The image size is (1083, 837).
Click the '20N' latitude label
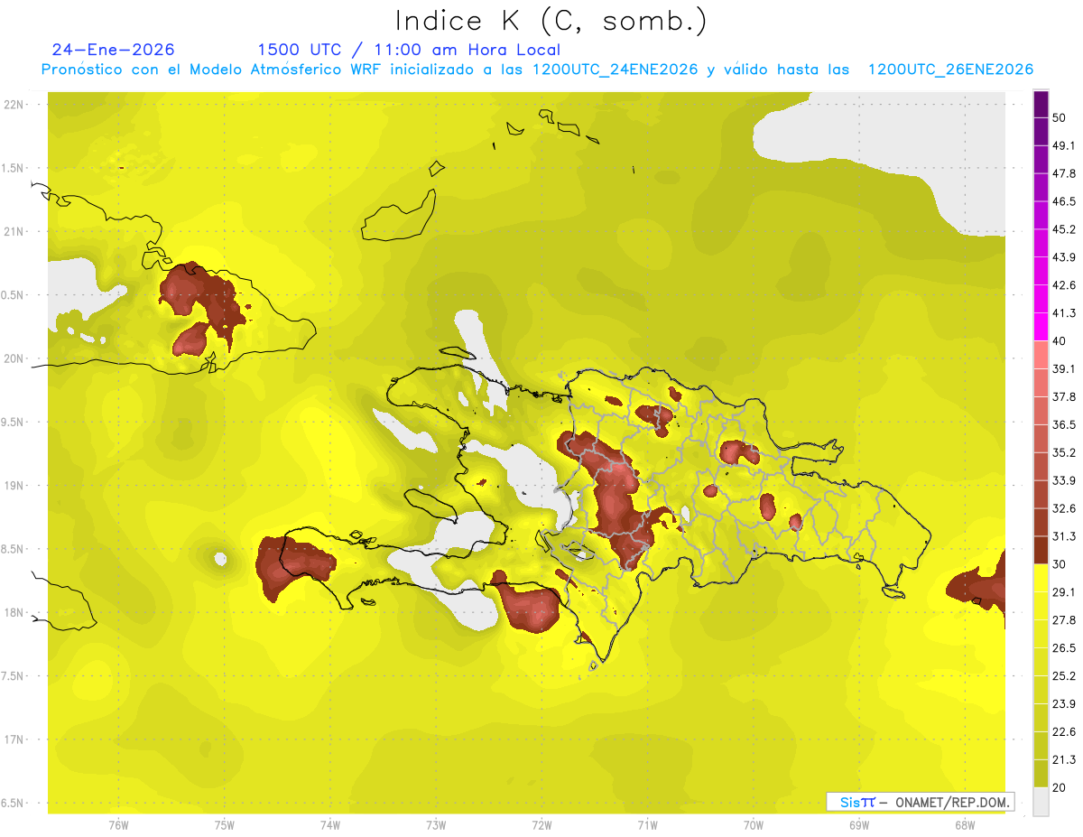click(14, 358)
